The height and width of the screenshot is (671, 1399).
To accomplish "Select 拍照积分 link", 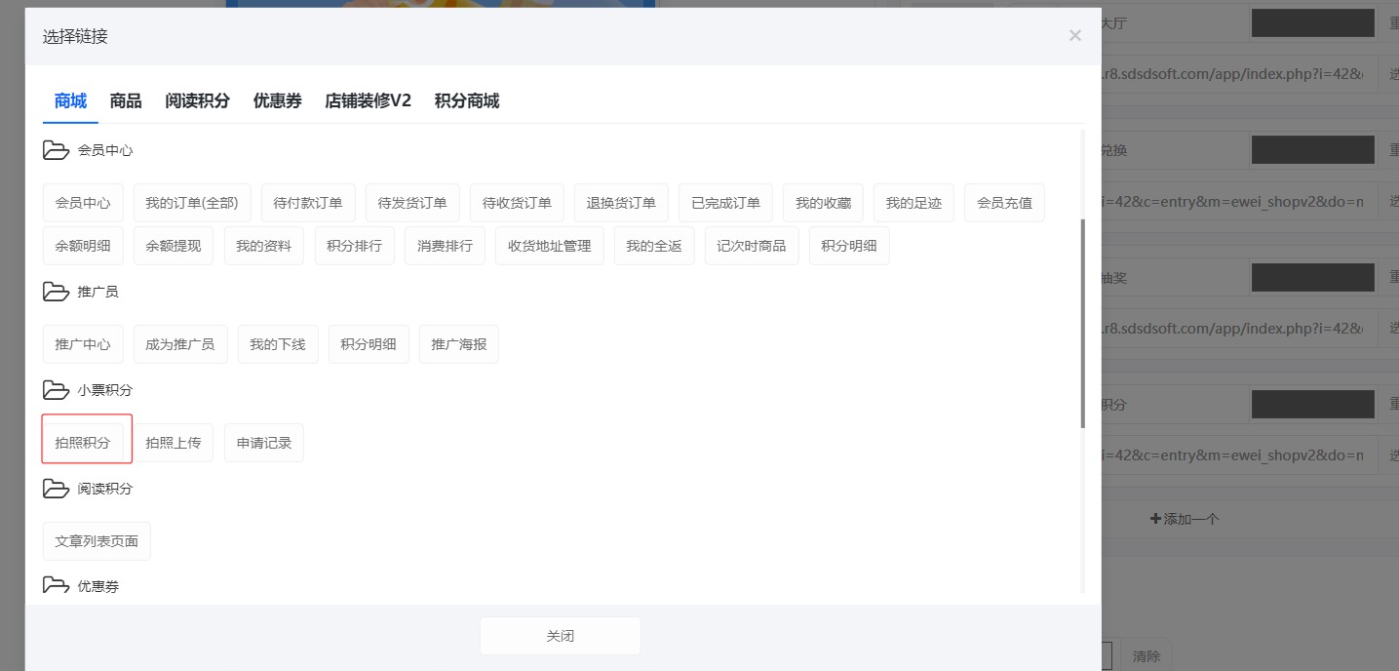I will click(x=83, y=443).
